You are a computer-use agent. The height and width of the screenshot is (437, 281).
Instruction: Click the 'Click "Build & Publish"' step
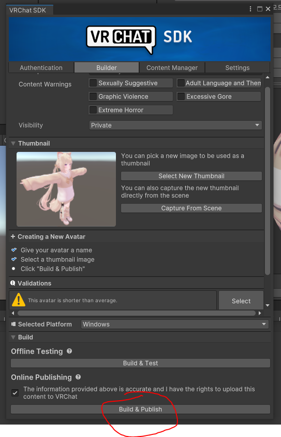[x=53, y=269]
